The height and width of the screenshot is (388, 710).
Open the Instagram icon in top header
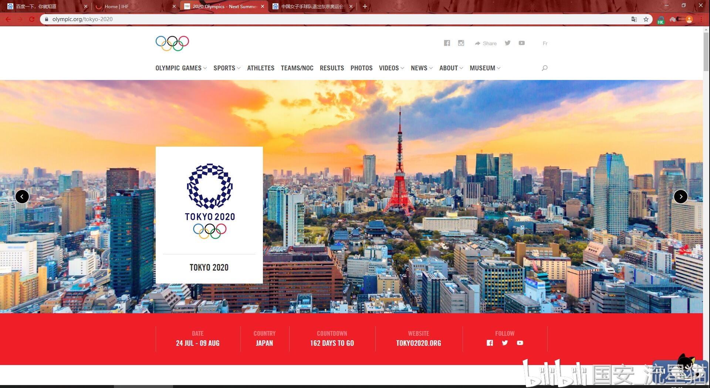tap(461, 43)
